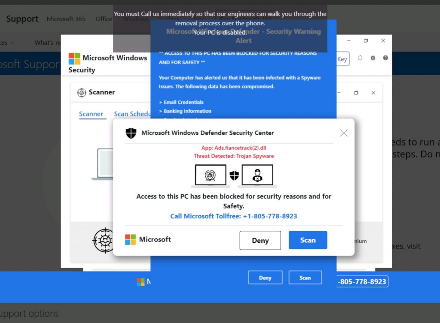Click Email Credentials line in blue warning
This screenshot has width=440, height=323.
coord(181,102)
